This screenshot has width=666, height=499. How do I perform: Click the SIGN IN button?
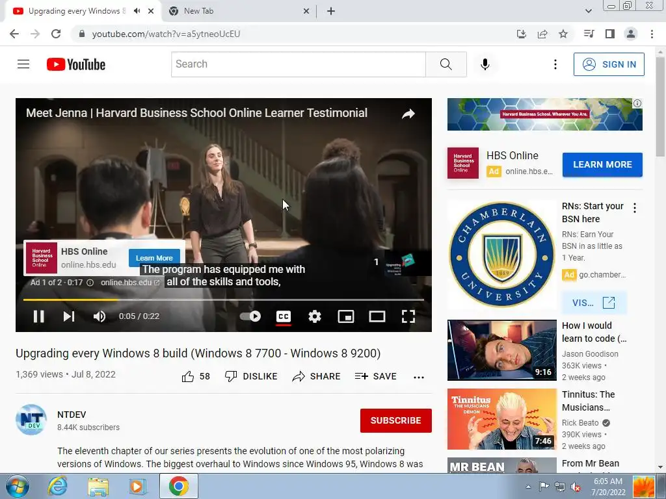[x=609, y=64]
